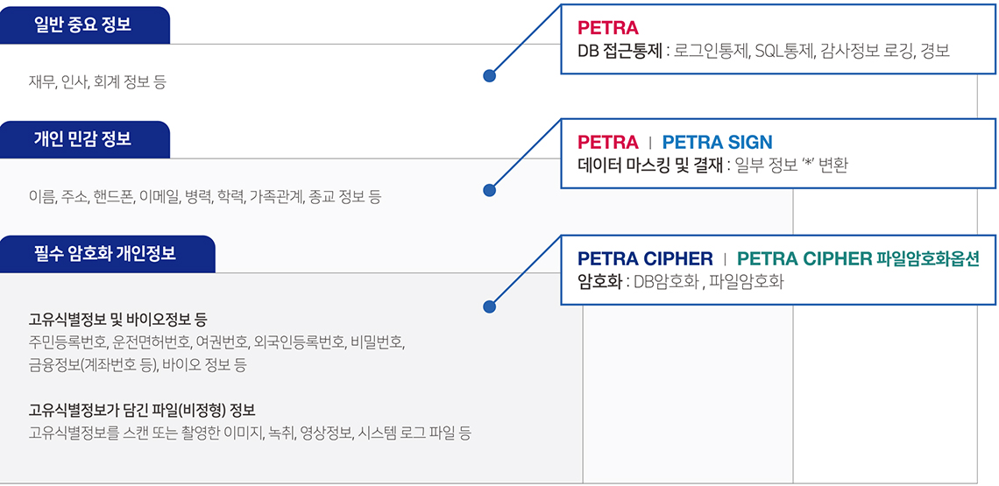Click the 고유식별정보 및 바이오정보 등 heading
Image resolution: width=999 pixels, height=486 pixels.
click(117, 319)
